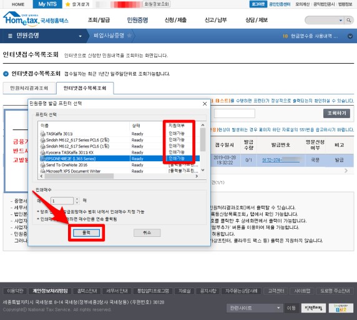357x320 pixels.
Task: Click the 취소 cancel button
Action: click(147, 232)
